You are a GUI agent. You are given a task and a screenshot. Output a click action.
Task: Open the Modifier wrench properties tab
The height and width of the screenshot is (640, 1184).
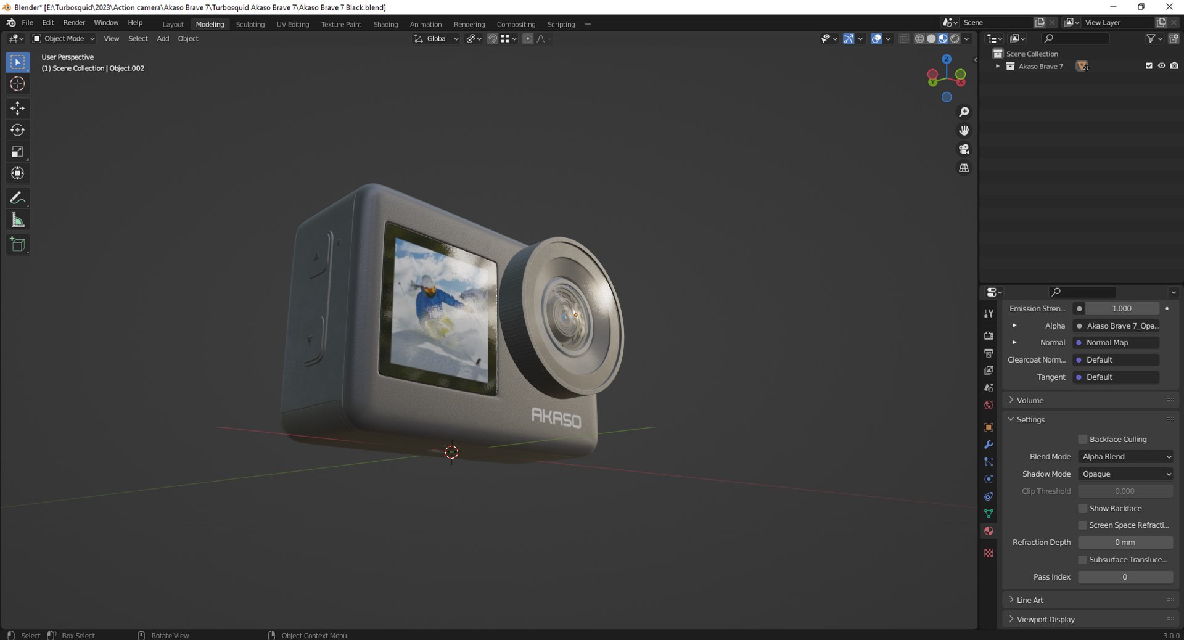[989, 445]
